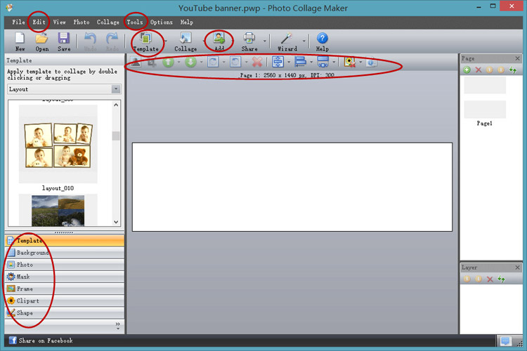Open the Tools menu
The height and width of the screenshot is (351, 527).
(x=135, y=22)
